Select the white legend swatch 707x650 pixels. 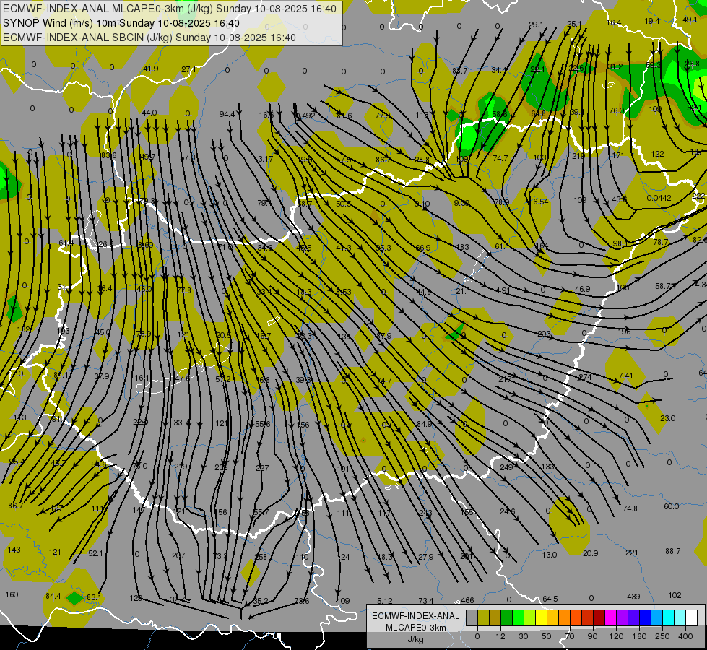pos(691,617)
